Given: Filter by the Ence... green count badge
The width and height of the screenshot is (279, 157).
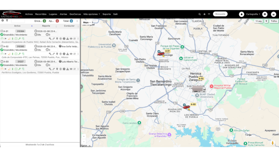Looking at the screenshot, I should [x=44, y=21].
